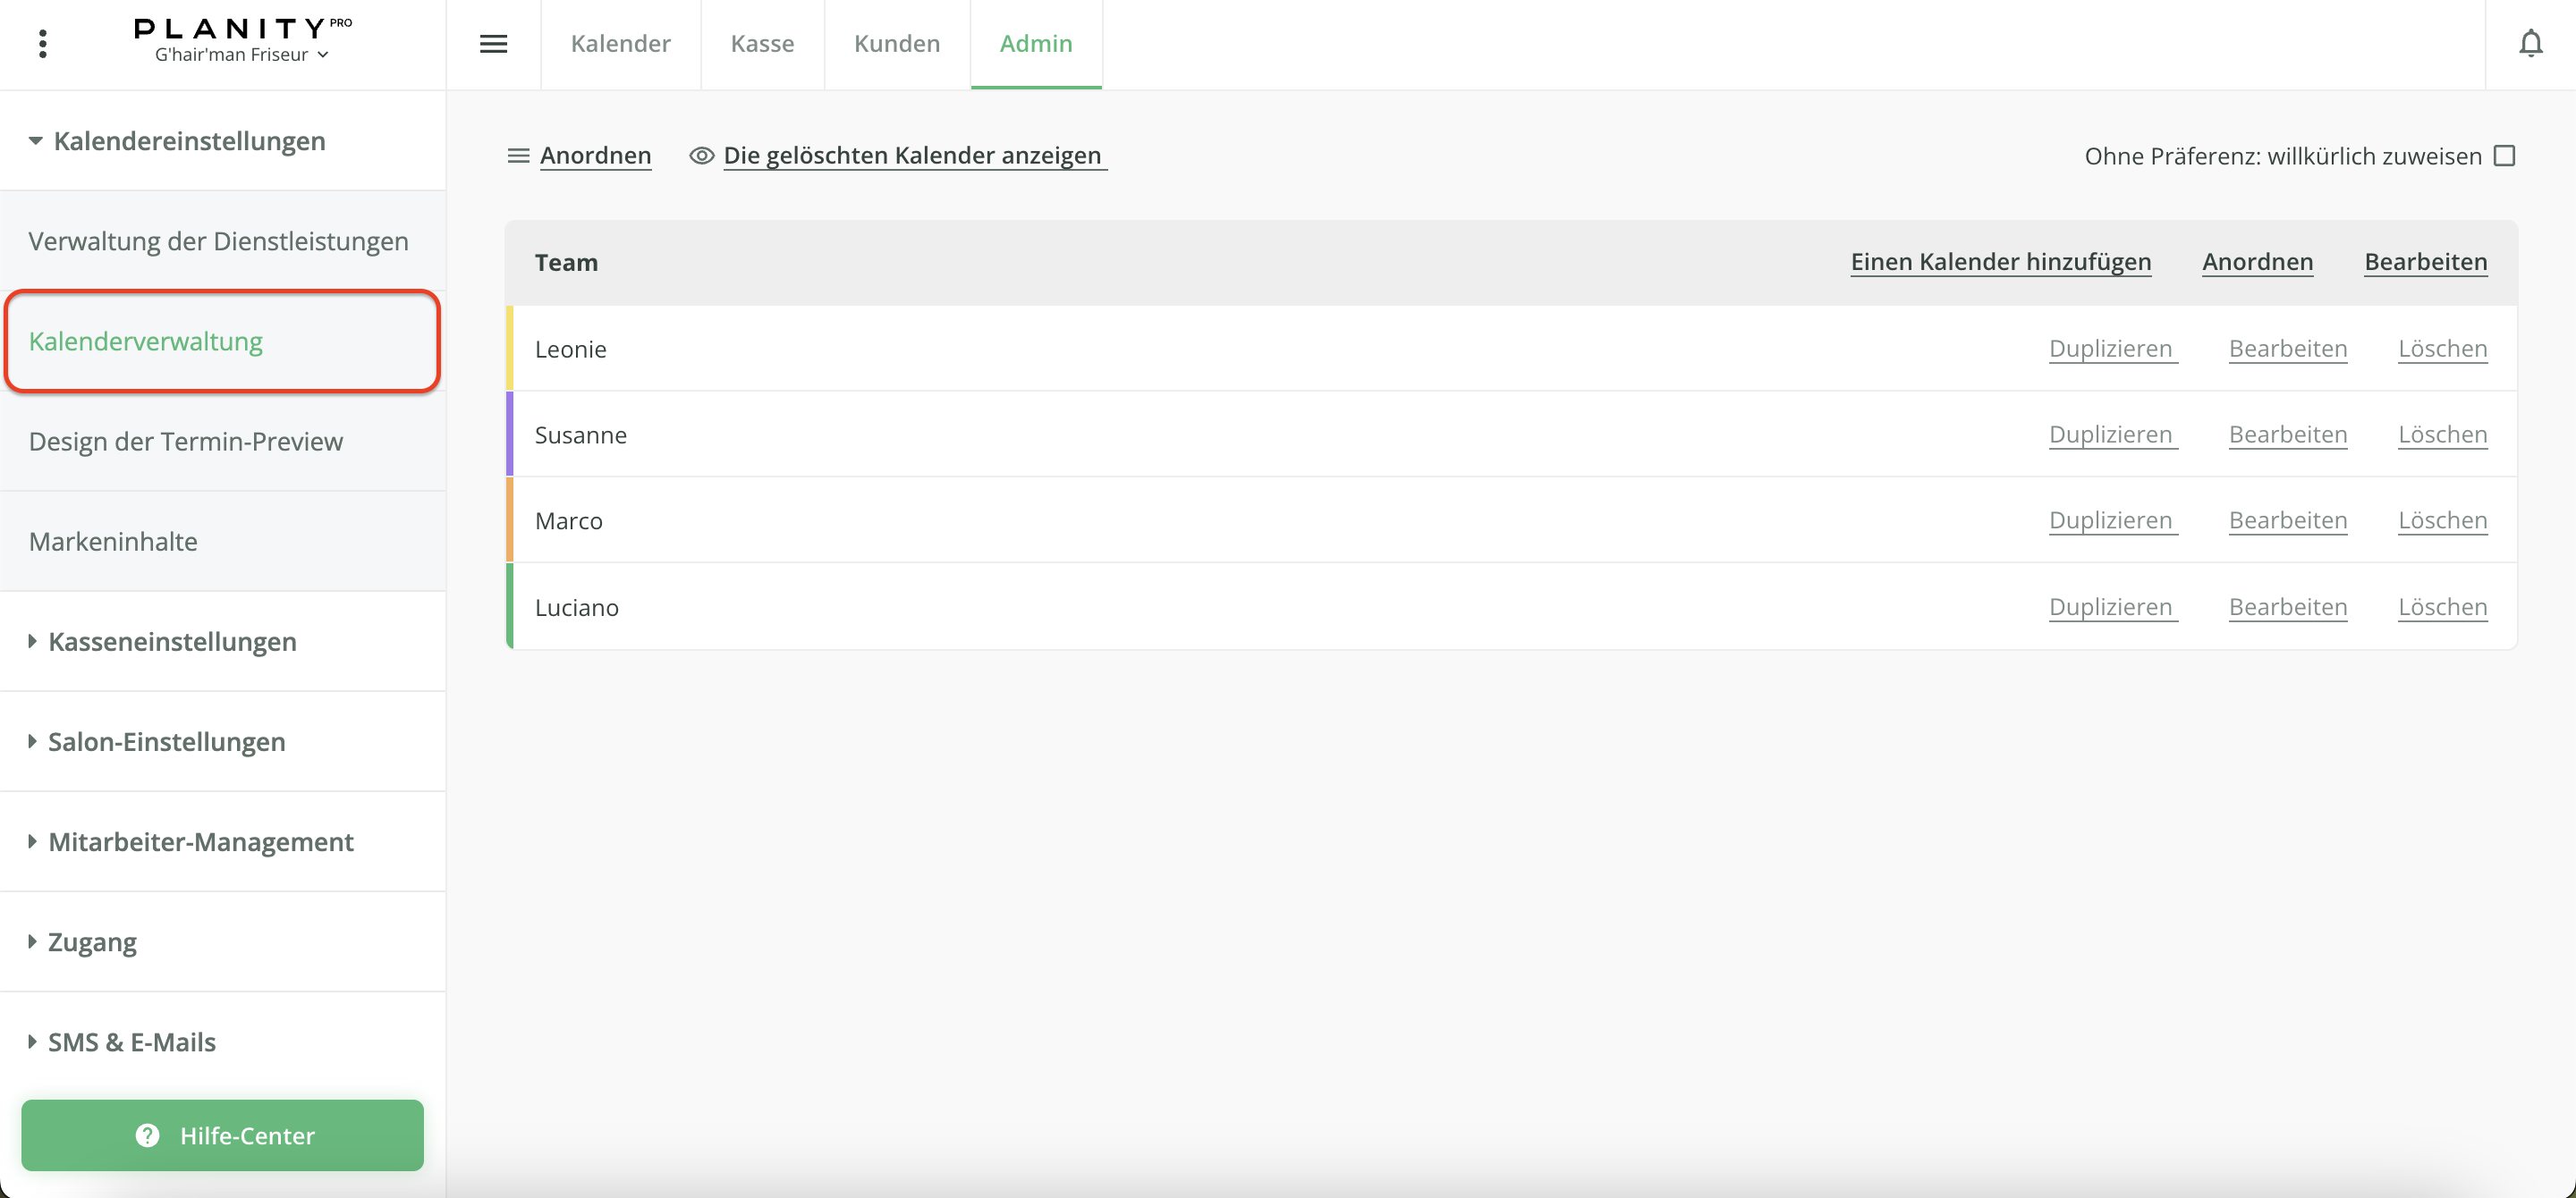
Task: Click Leonie's yellow color bar
Action: 510,348
